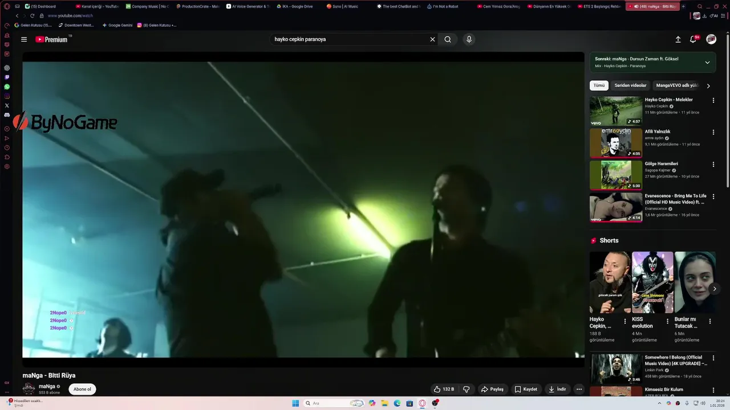The width and height of the screenshot is (730, 410).
Task: Select the Seriden videolar filter chip
Action: [630, 85]
